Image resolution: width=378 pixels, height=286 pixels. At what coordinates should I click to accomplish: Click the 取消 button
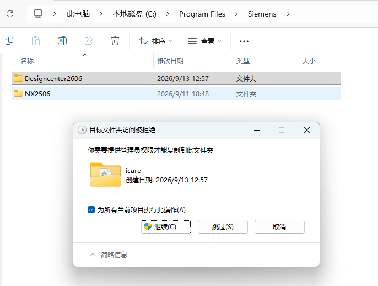[x=280, y=226]
